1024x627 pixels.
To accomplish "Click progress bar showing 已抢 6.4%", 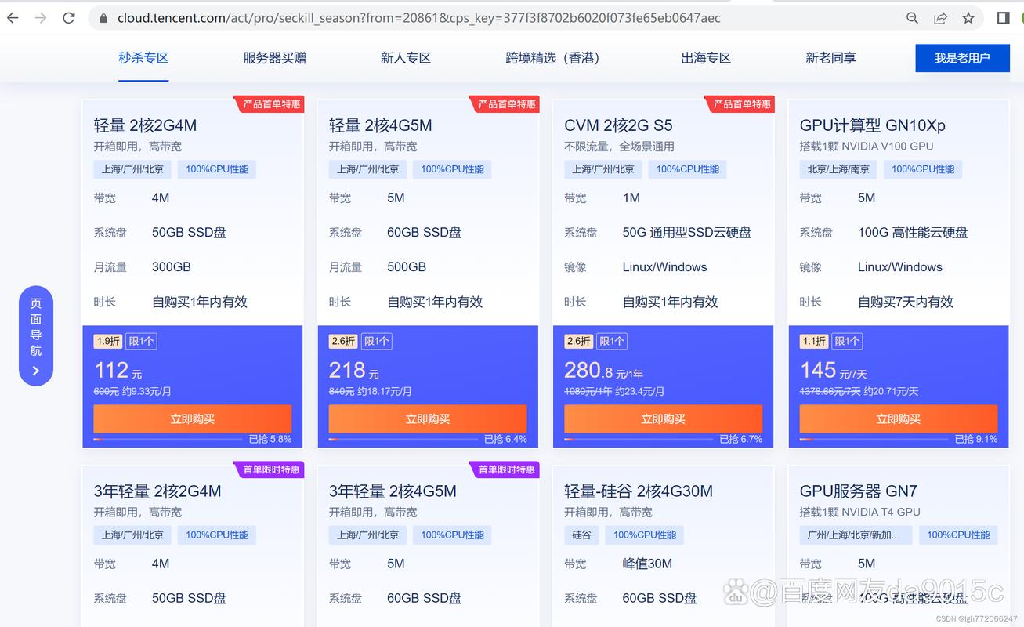I will tap(403, 440).
